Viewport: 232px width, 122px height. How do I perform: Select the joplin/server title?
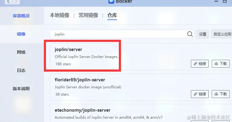(x=68, y=49)
